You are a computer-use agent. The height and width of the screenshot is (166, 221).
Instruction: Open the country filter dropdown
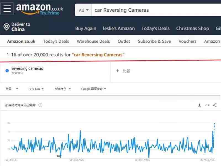click(x=12, y=89)
